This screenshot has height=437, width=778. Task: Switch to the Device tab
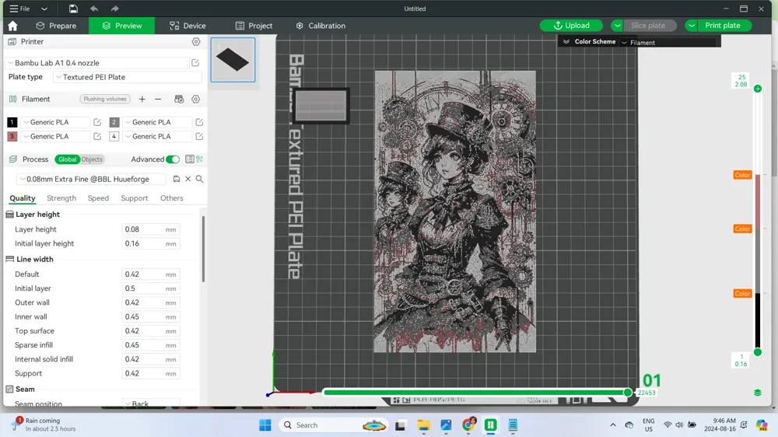pos(187,26)
